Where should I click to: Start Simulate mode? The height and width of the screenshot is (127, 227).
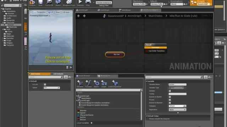[x=81, y=3]
